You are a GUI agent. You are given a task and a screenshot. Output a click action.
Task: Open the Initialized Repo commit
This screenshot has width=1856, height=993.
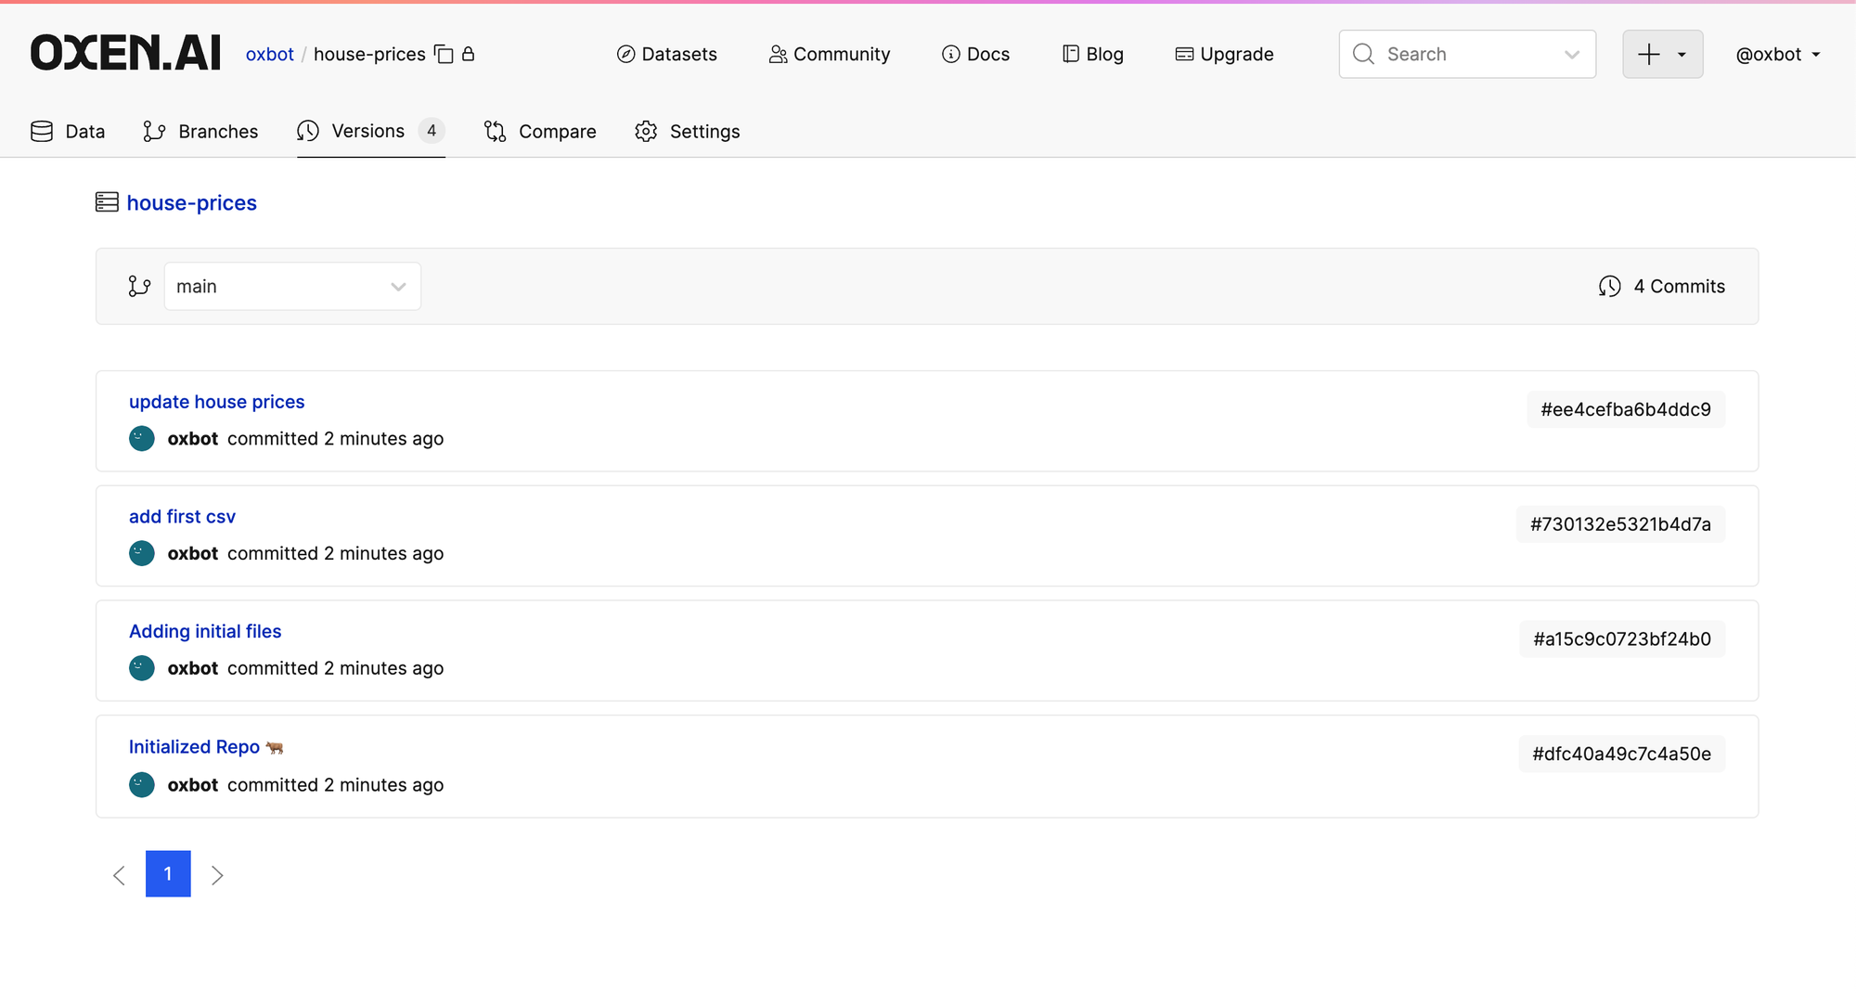pyautogui.click(x=206, y=746)
